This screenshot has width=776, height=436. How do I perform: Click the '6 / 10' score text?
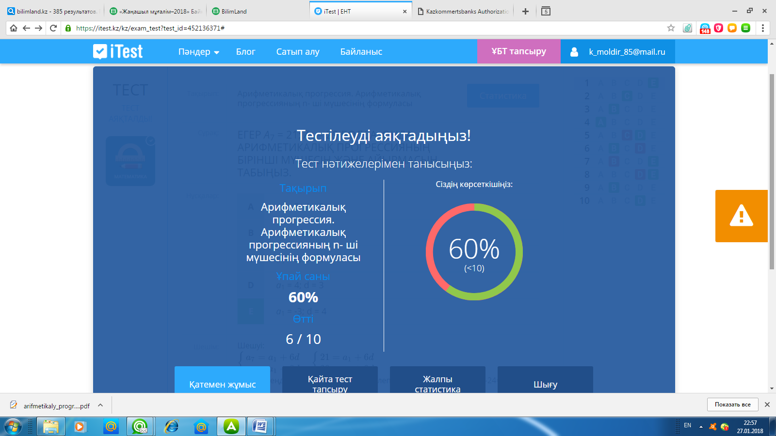304,339
